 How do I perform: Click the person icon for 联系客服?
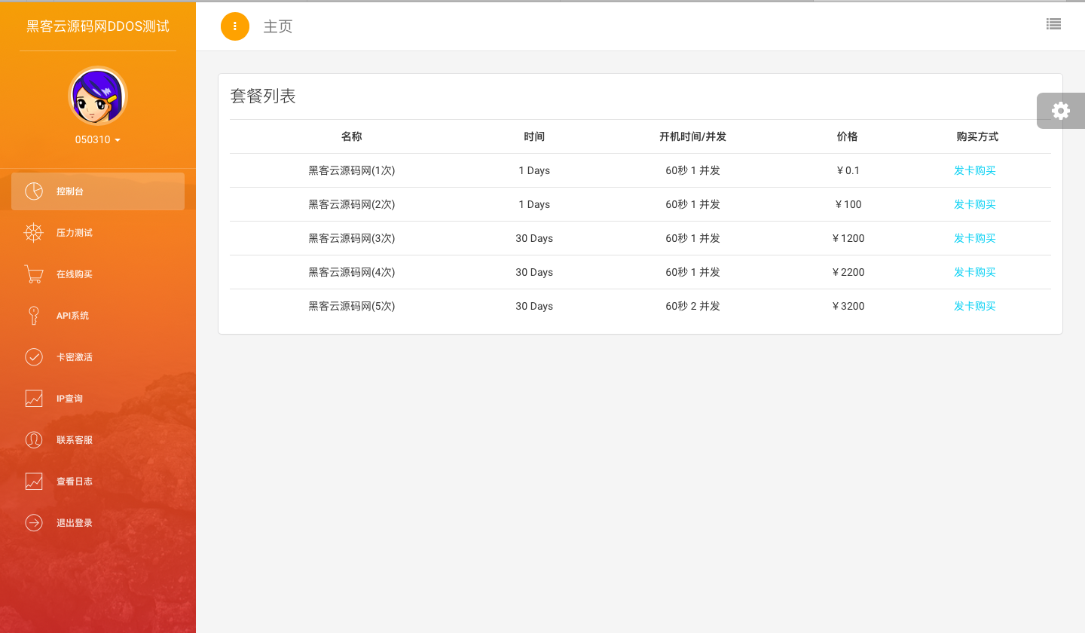tap(34, 440)
